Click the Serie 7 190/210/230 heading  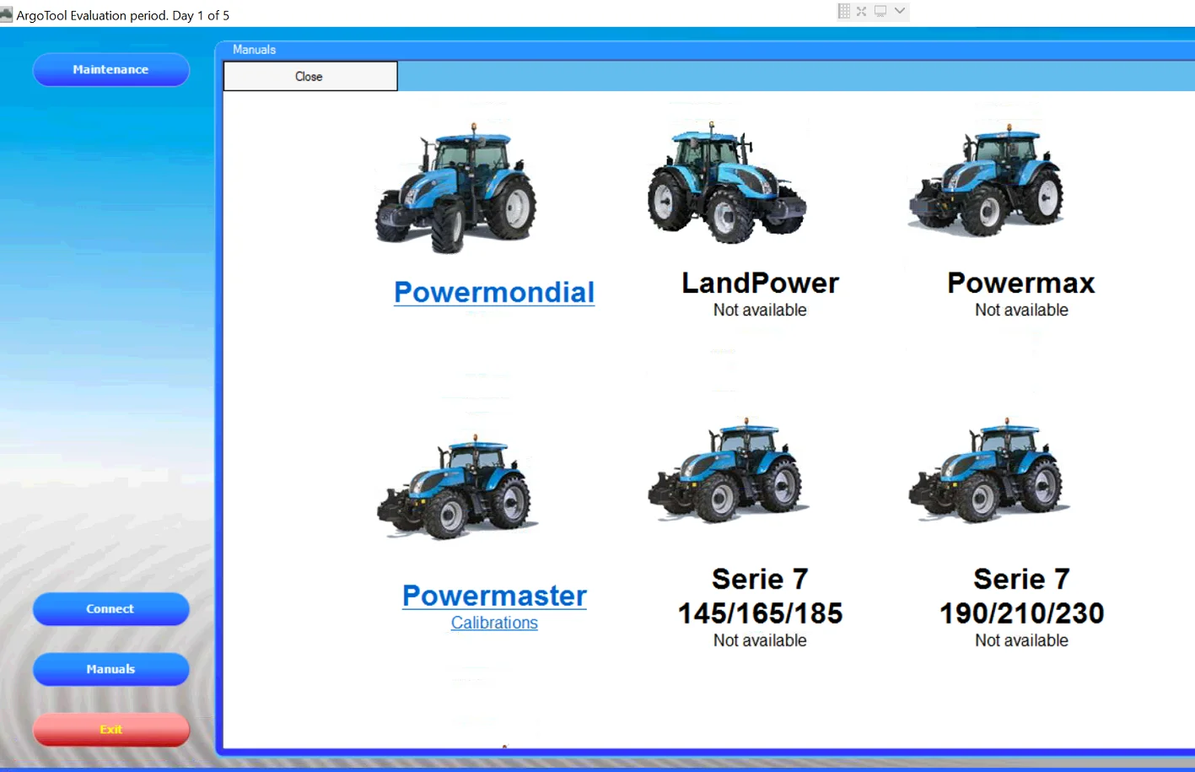tap(1021, 596)
